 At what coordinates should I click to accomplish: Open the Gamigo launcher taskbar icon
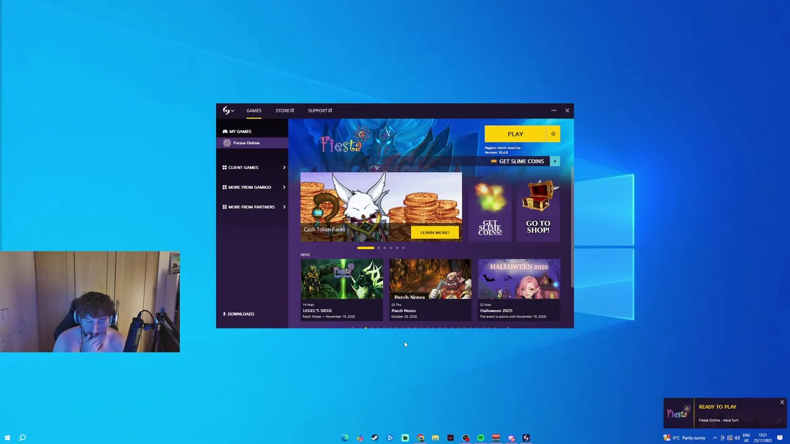point(526,438)
